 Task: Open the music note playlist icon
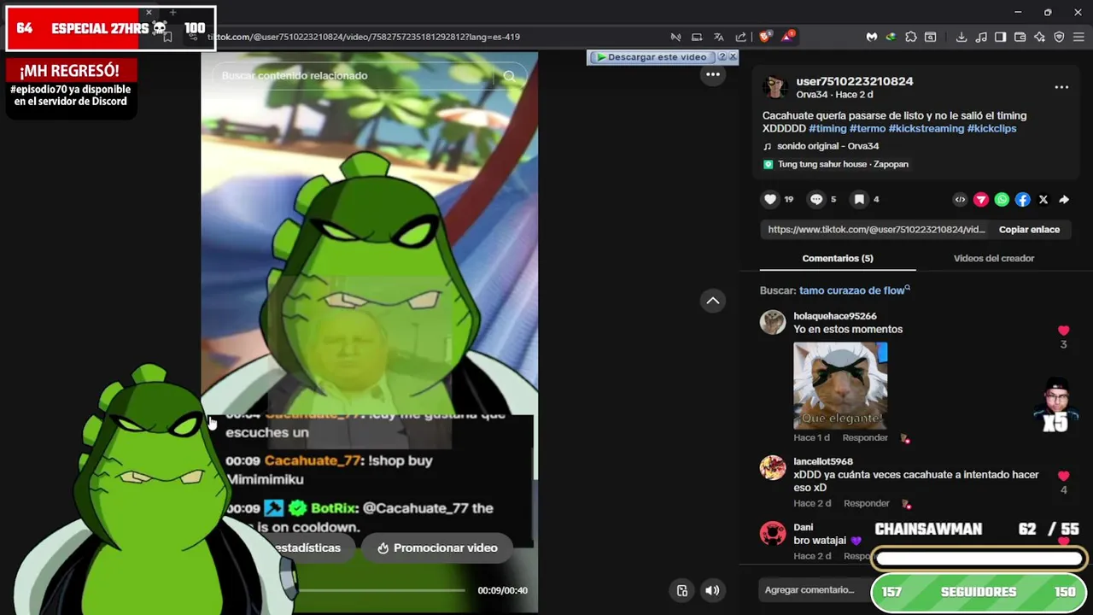pyautogui.click(x=980, y=37)
